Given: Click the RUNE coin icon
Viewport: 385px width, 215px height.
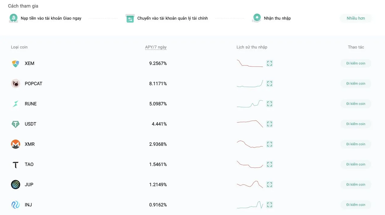Looking at the screenshot, I should (16, 104).
